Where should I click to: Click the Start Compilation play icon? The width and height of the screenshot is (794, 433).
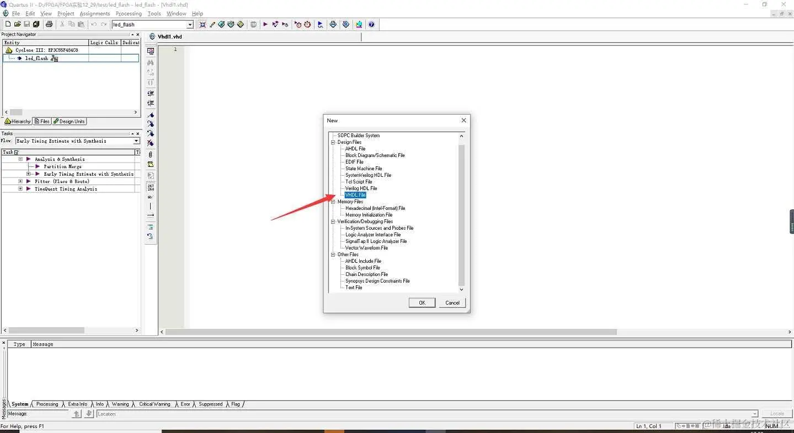pyautogui.click(x=265, y=24)
